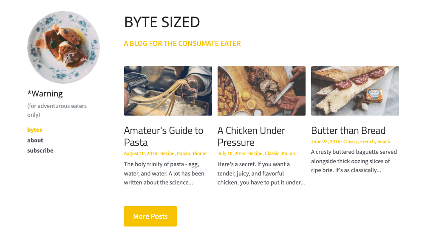Screen dimensions: 422x252
Task: Click the blog tagline subtitle
Action: (x=182, y=43)
